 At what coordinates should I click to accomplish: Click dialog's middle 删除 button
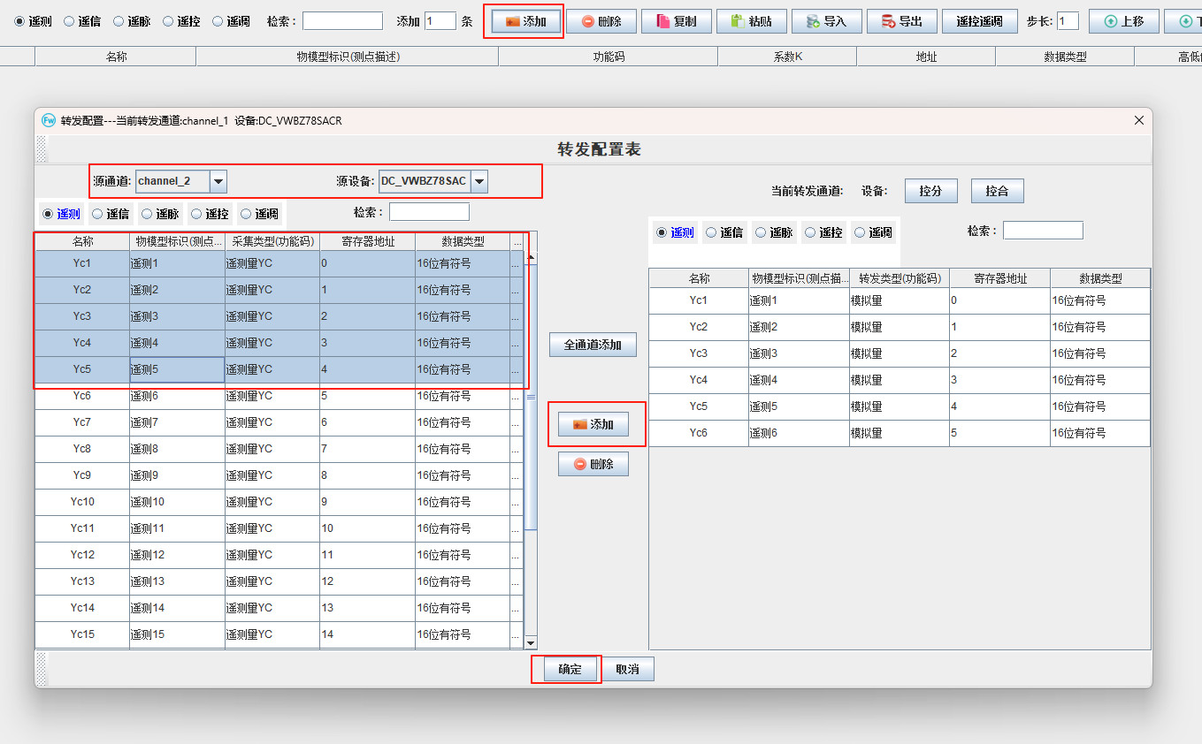[593, 464]
